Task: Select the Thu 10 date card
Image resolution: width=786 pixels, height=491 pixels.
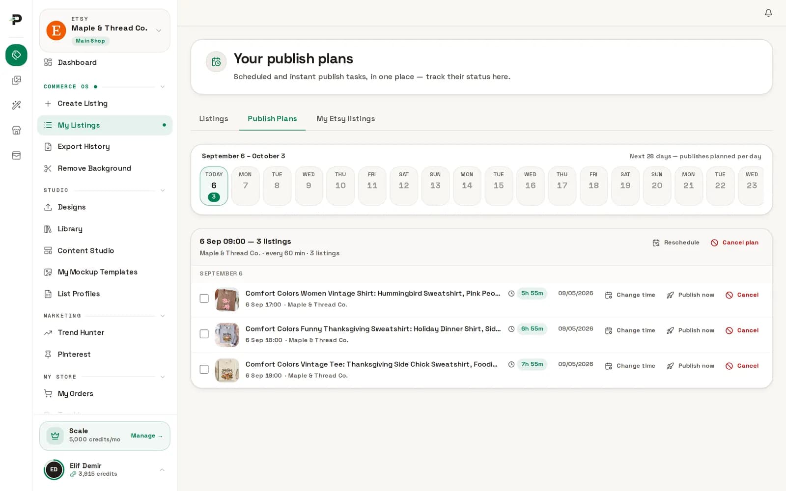Action: coord(340,186)
